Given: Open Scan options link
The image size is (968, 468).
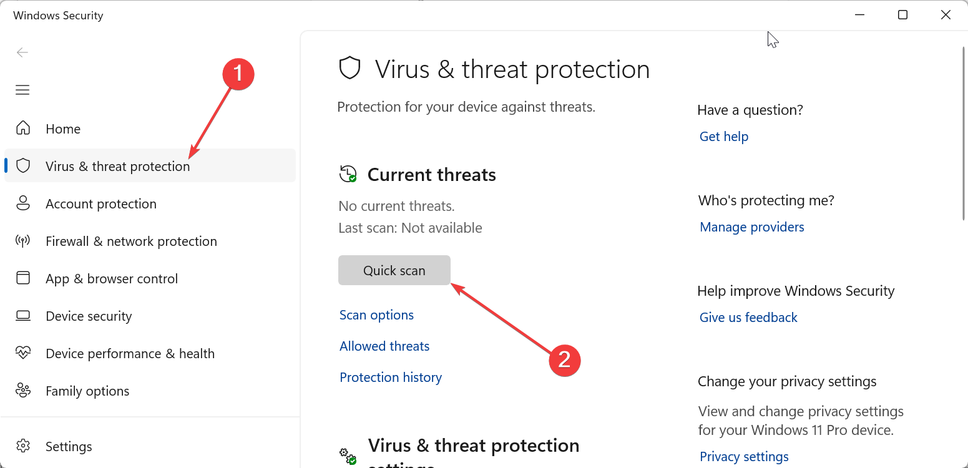Looking at the screenshot, I should pyautogui.click(x=376, y=315).
